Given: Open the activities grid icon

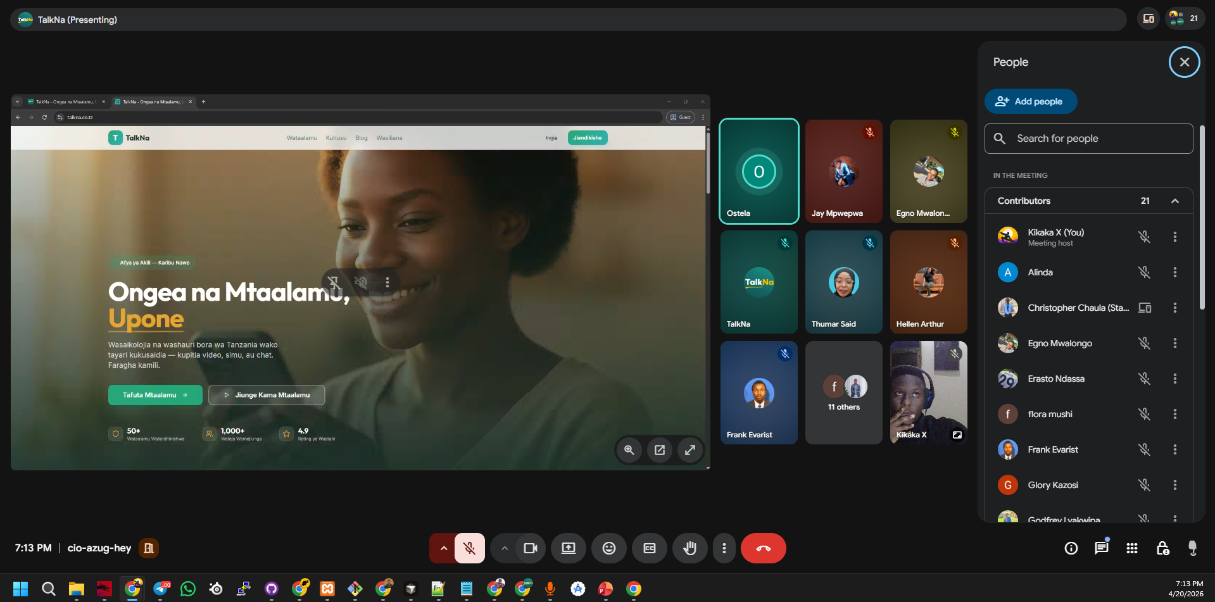Looking at the screenshot, I should tap(1132, 548).
